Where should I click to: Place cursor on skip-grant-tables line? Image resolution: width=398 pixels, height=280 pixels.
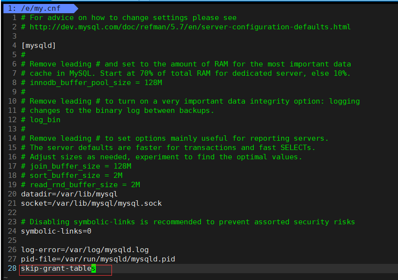[x=58, y=269]
